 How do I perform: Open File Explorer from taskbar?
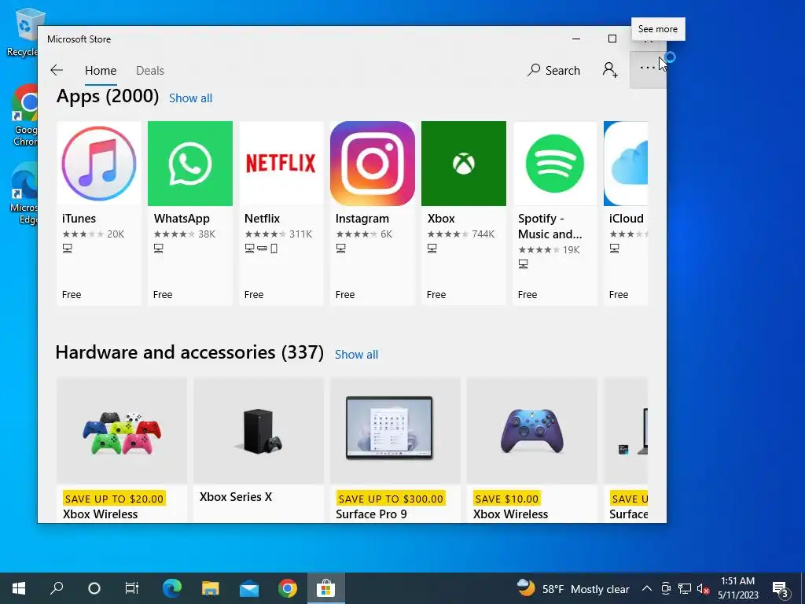(211, 588)
